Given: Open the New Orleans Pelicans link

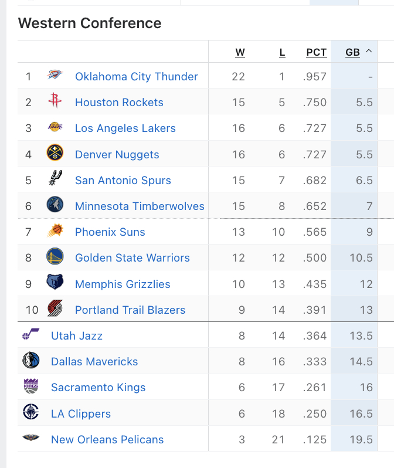Looking at the screenshot, I should point(107,440).
